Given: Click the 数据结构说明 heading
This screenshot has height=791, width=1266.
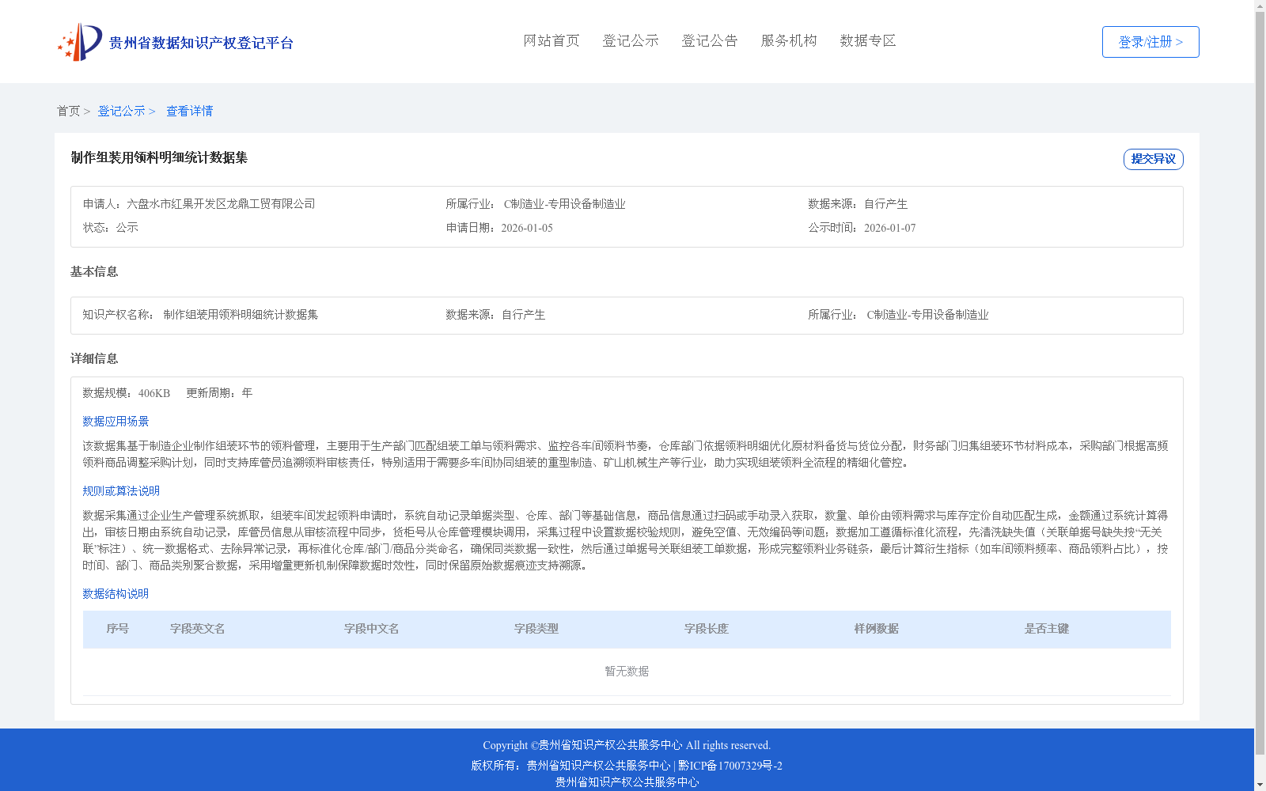Looking at the screenshot, I should (116, 594).
